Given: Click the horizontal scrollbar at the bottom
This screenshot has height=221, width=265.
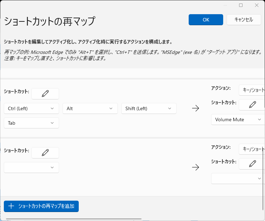Looking at the screenshot, I should tap(73, 219).
